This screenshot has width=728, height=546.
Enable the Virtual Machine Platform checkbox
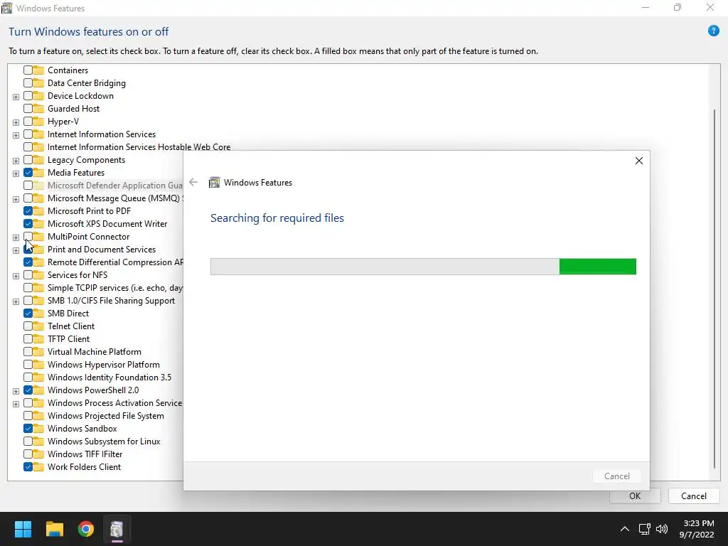[28, 352]
